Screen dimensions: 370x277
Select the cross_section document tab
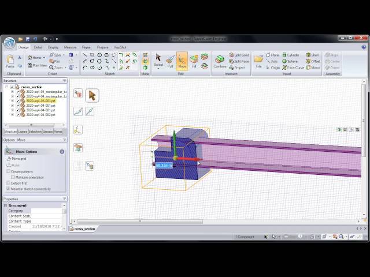coord(83,229)
